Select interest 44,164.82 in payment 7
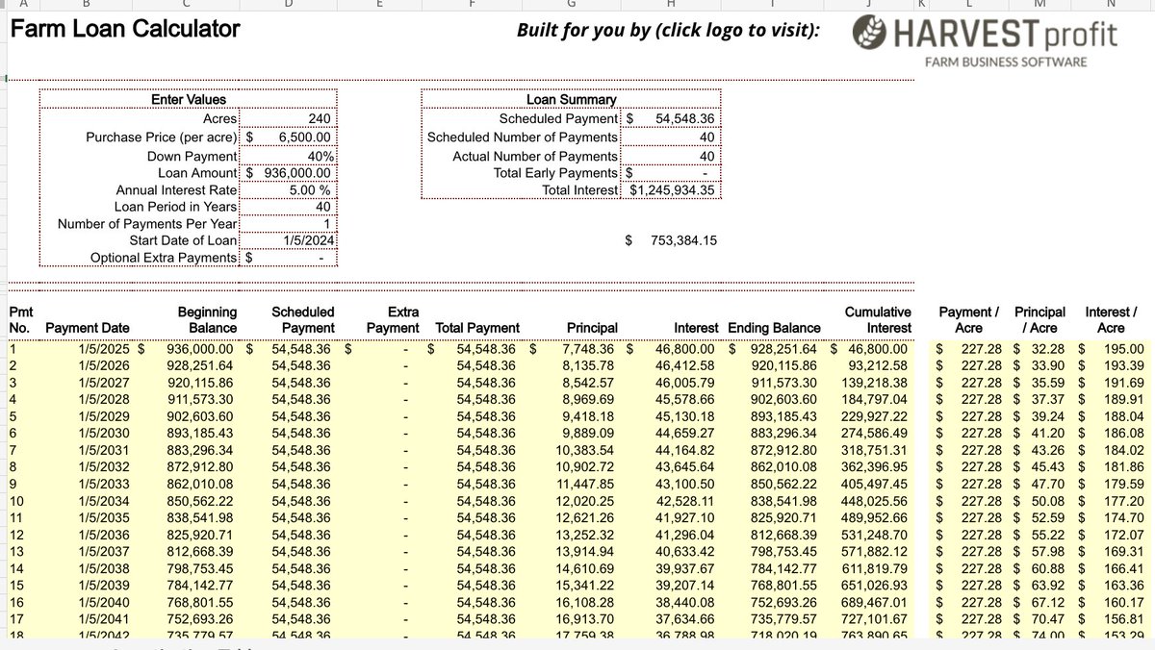Screen dimensions: 1155x650 pyautogui.click(x=684, y=450)
